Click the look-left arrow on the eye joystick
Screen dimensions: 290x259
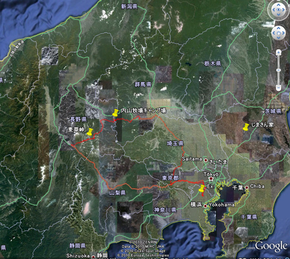pos(273,10)
